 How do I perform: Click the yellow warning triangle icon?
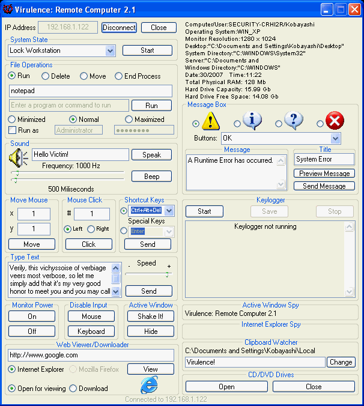[x=211, y=121]
